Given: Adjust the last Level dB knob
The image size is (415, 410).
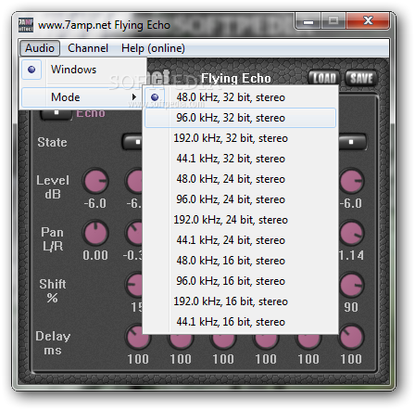Looking at the screenshot, I should coord(351,181).
